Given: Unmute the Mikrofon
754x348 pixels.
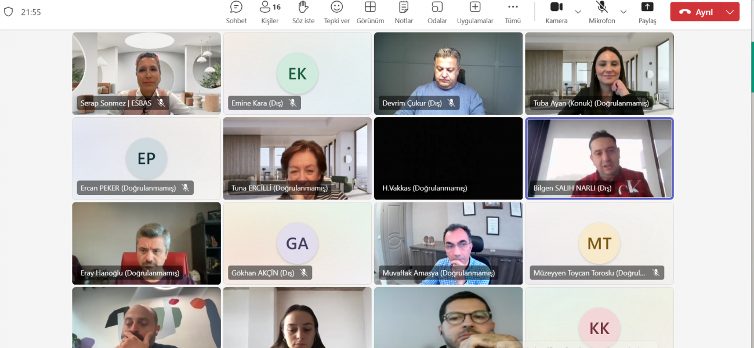Looking at the screenshot, I should pyautogui.click(x=602, y=13).
